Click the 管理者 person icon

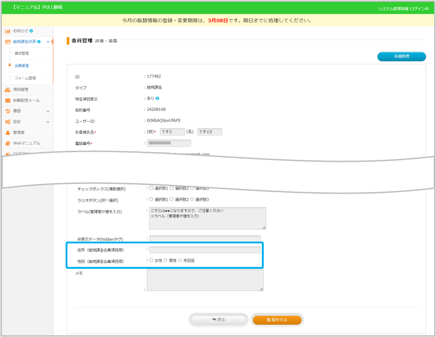tap(7, 132)
